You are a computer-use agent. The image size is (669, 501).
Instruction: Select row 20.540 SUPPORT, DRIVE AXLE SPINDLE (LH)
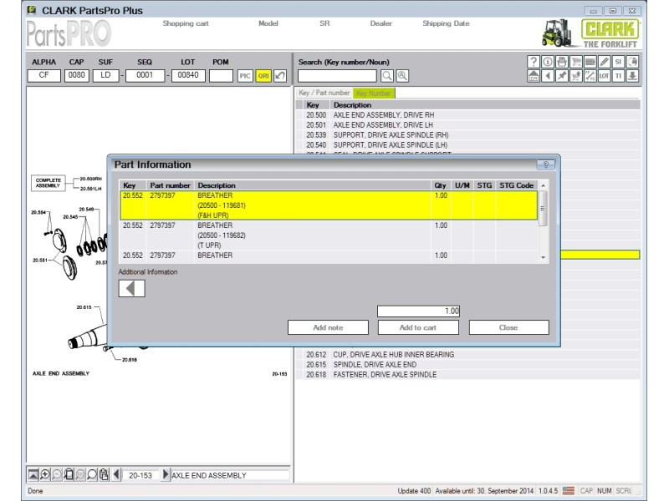click(x=467, y=144)
